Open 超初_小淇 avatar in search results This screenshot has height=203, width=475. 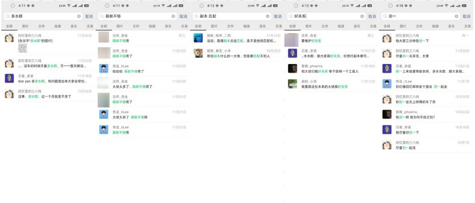[292, 84]
